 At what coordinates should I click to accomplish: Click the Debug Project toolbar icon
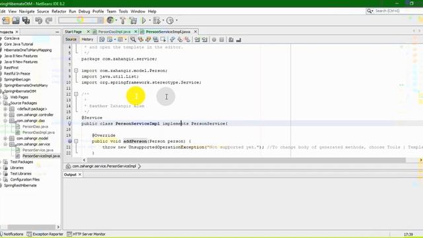(x=156, y=20)
